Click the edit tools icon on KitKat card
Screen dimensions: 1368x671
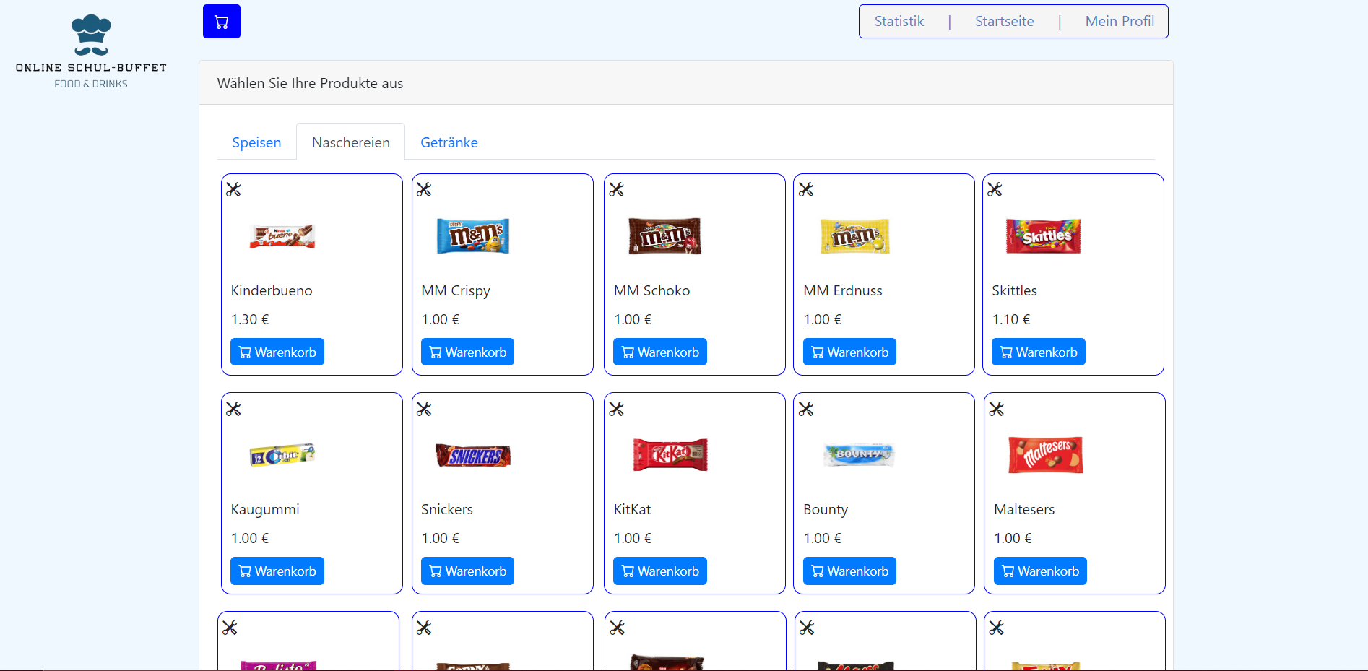616,410
